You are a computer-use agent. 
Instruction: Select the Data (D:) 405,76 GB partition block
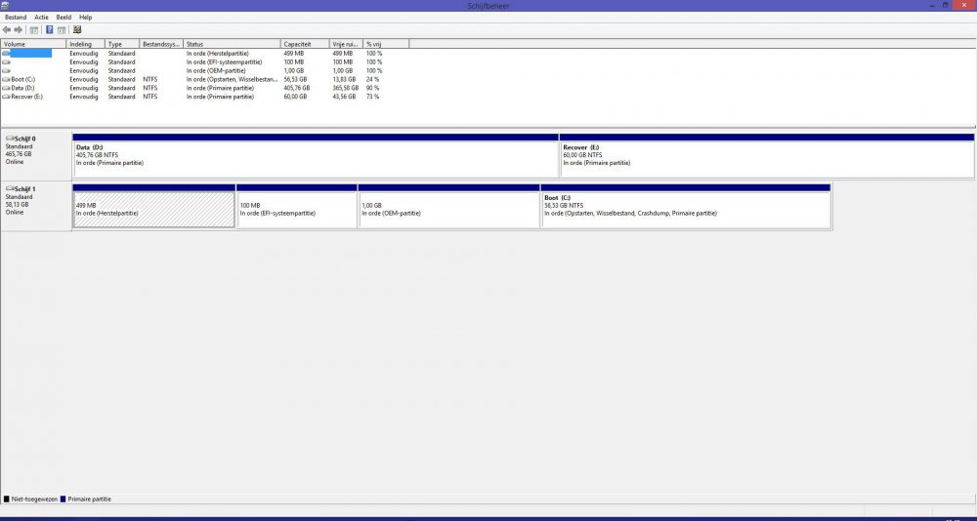coord(316,155)
